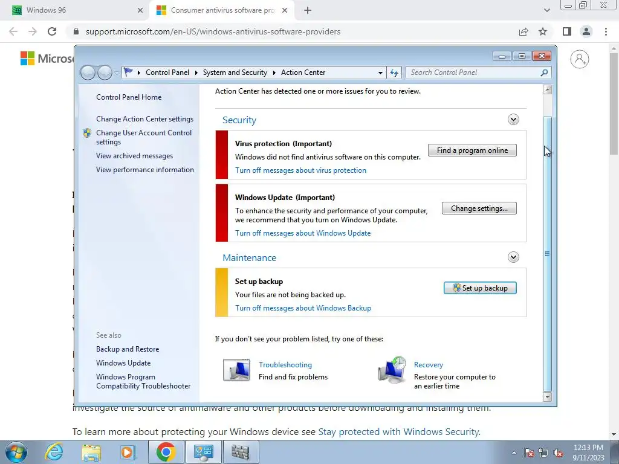
Task: Open the recent pages dropdown beside nav arrows
Action: coord(117,73)
